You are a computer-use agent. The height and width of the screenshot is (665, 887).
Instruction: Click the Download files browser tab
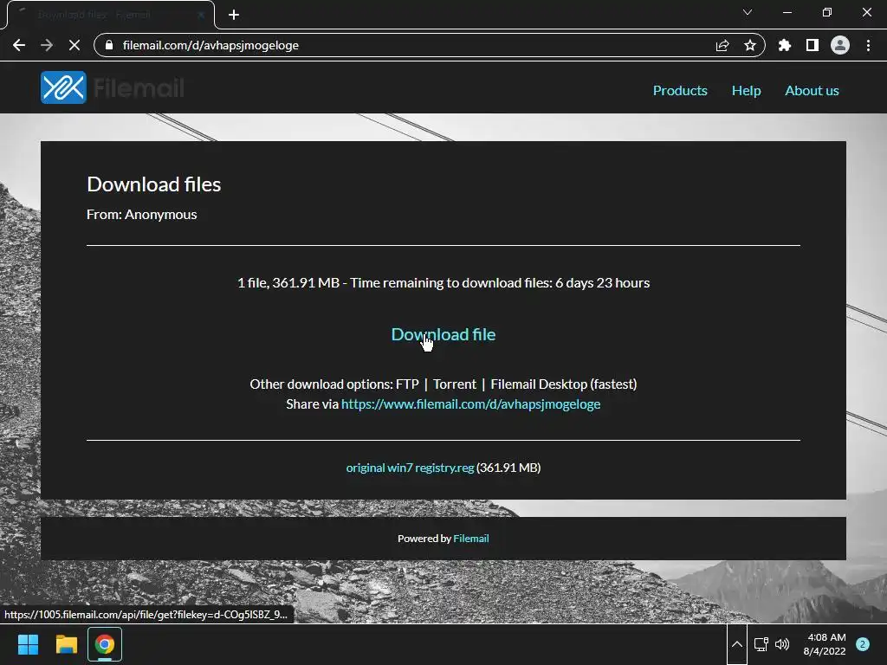pos(110,16)
